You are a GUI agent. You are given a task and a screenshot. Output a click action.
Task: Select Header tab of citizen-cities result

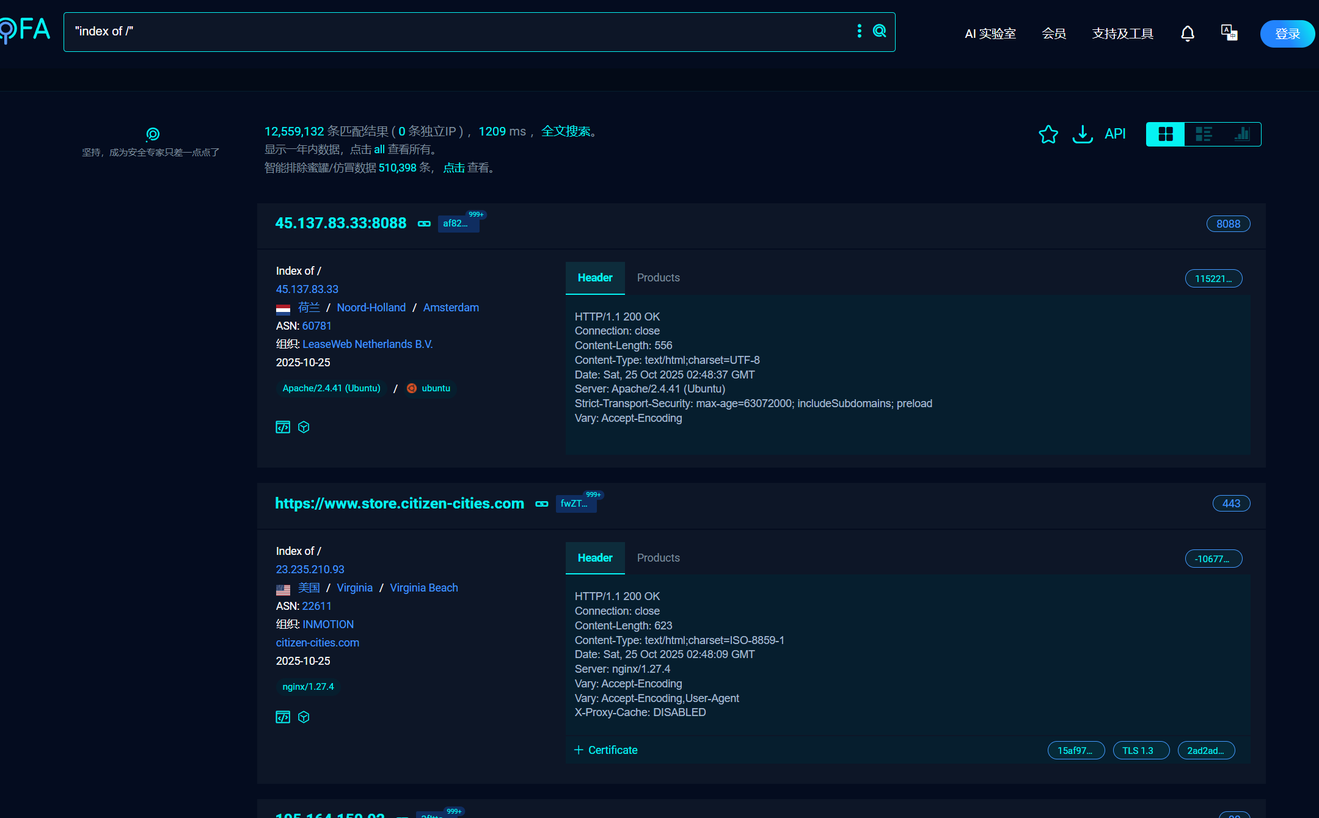pos(594,558)
